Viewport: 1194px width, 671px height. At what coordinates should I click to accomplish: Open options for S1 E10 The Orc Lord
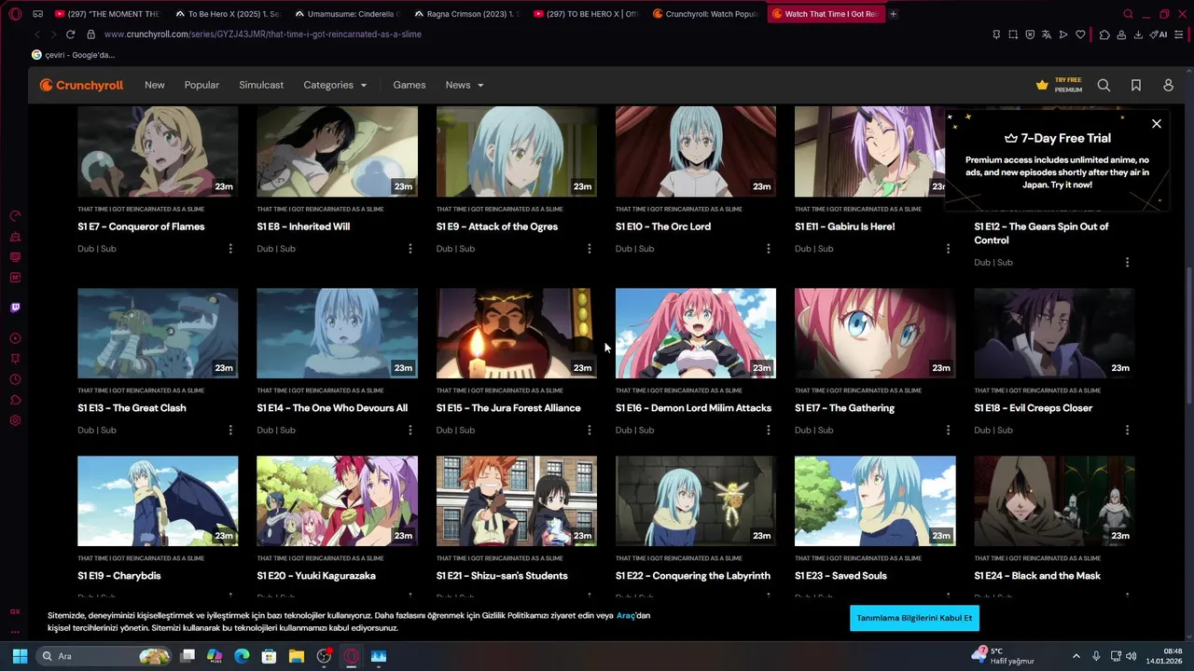(x=768, y=249)
